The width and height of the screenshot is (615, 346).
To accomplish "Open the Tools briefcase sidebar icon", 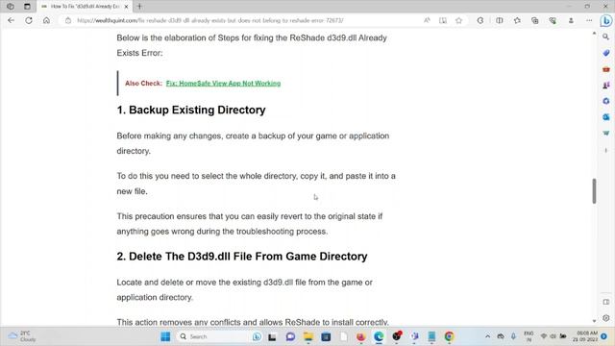I will (606, 69).
